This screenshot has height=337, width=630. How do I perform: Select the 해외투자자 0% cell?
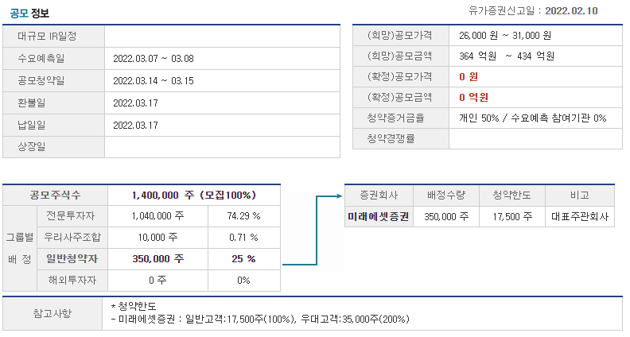[244, 280]
